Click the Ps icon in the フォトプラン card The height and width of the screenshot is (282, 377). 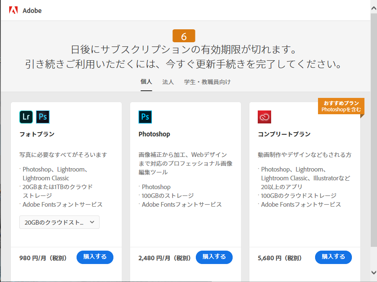pyautogui.click(x=43, y=117)
